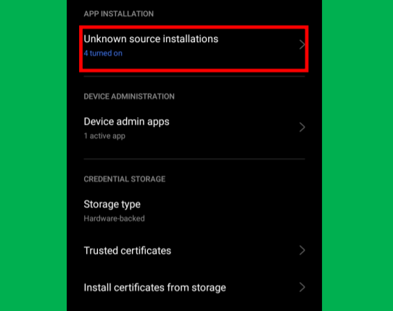This screenshot has width=393, height=311.
Task: Open Device admin apps
Action: [194, 128]
